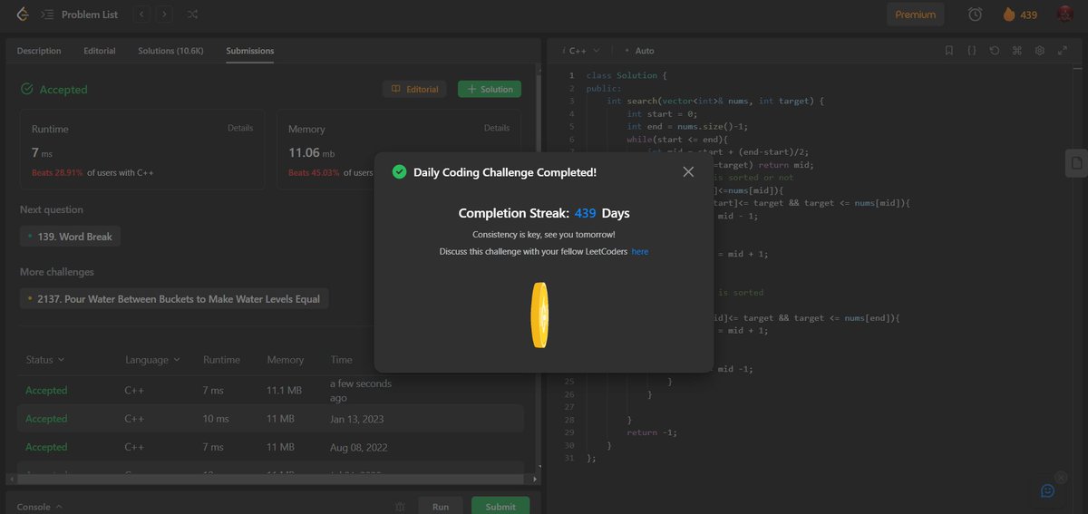Click the curly braces format code icon
The height and width of the screenshot is (514, 1088).
[971, 51]
